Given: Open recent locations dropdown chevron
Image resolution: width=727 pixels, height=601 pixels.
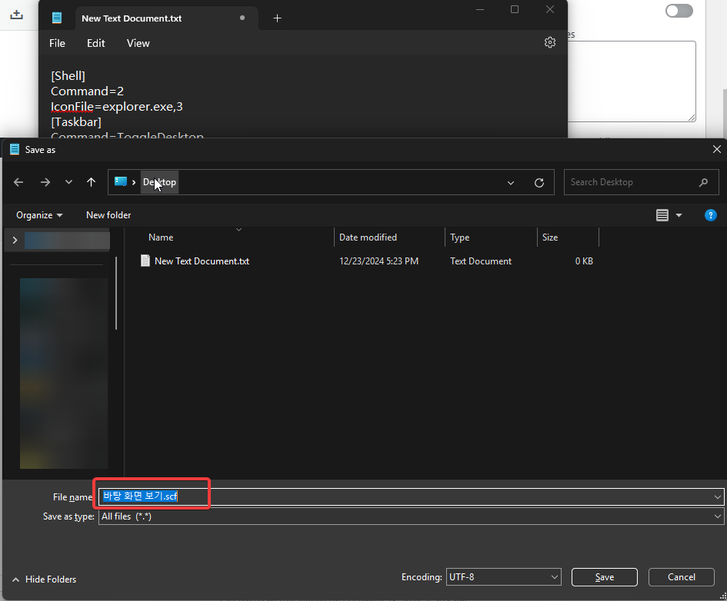Looking at the screenshot, I should pos(68,182).
